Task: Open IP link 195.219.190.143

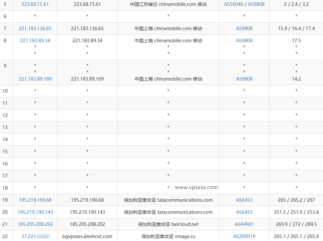Action: (x=35, y=212)
